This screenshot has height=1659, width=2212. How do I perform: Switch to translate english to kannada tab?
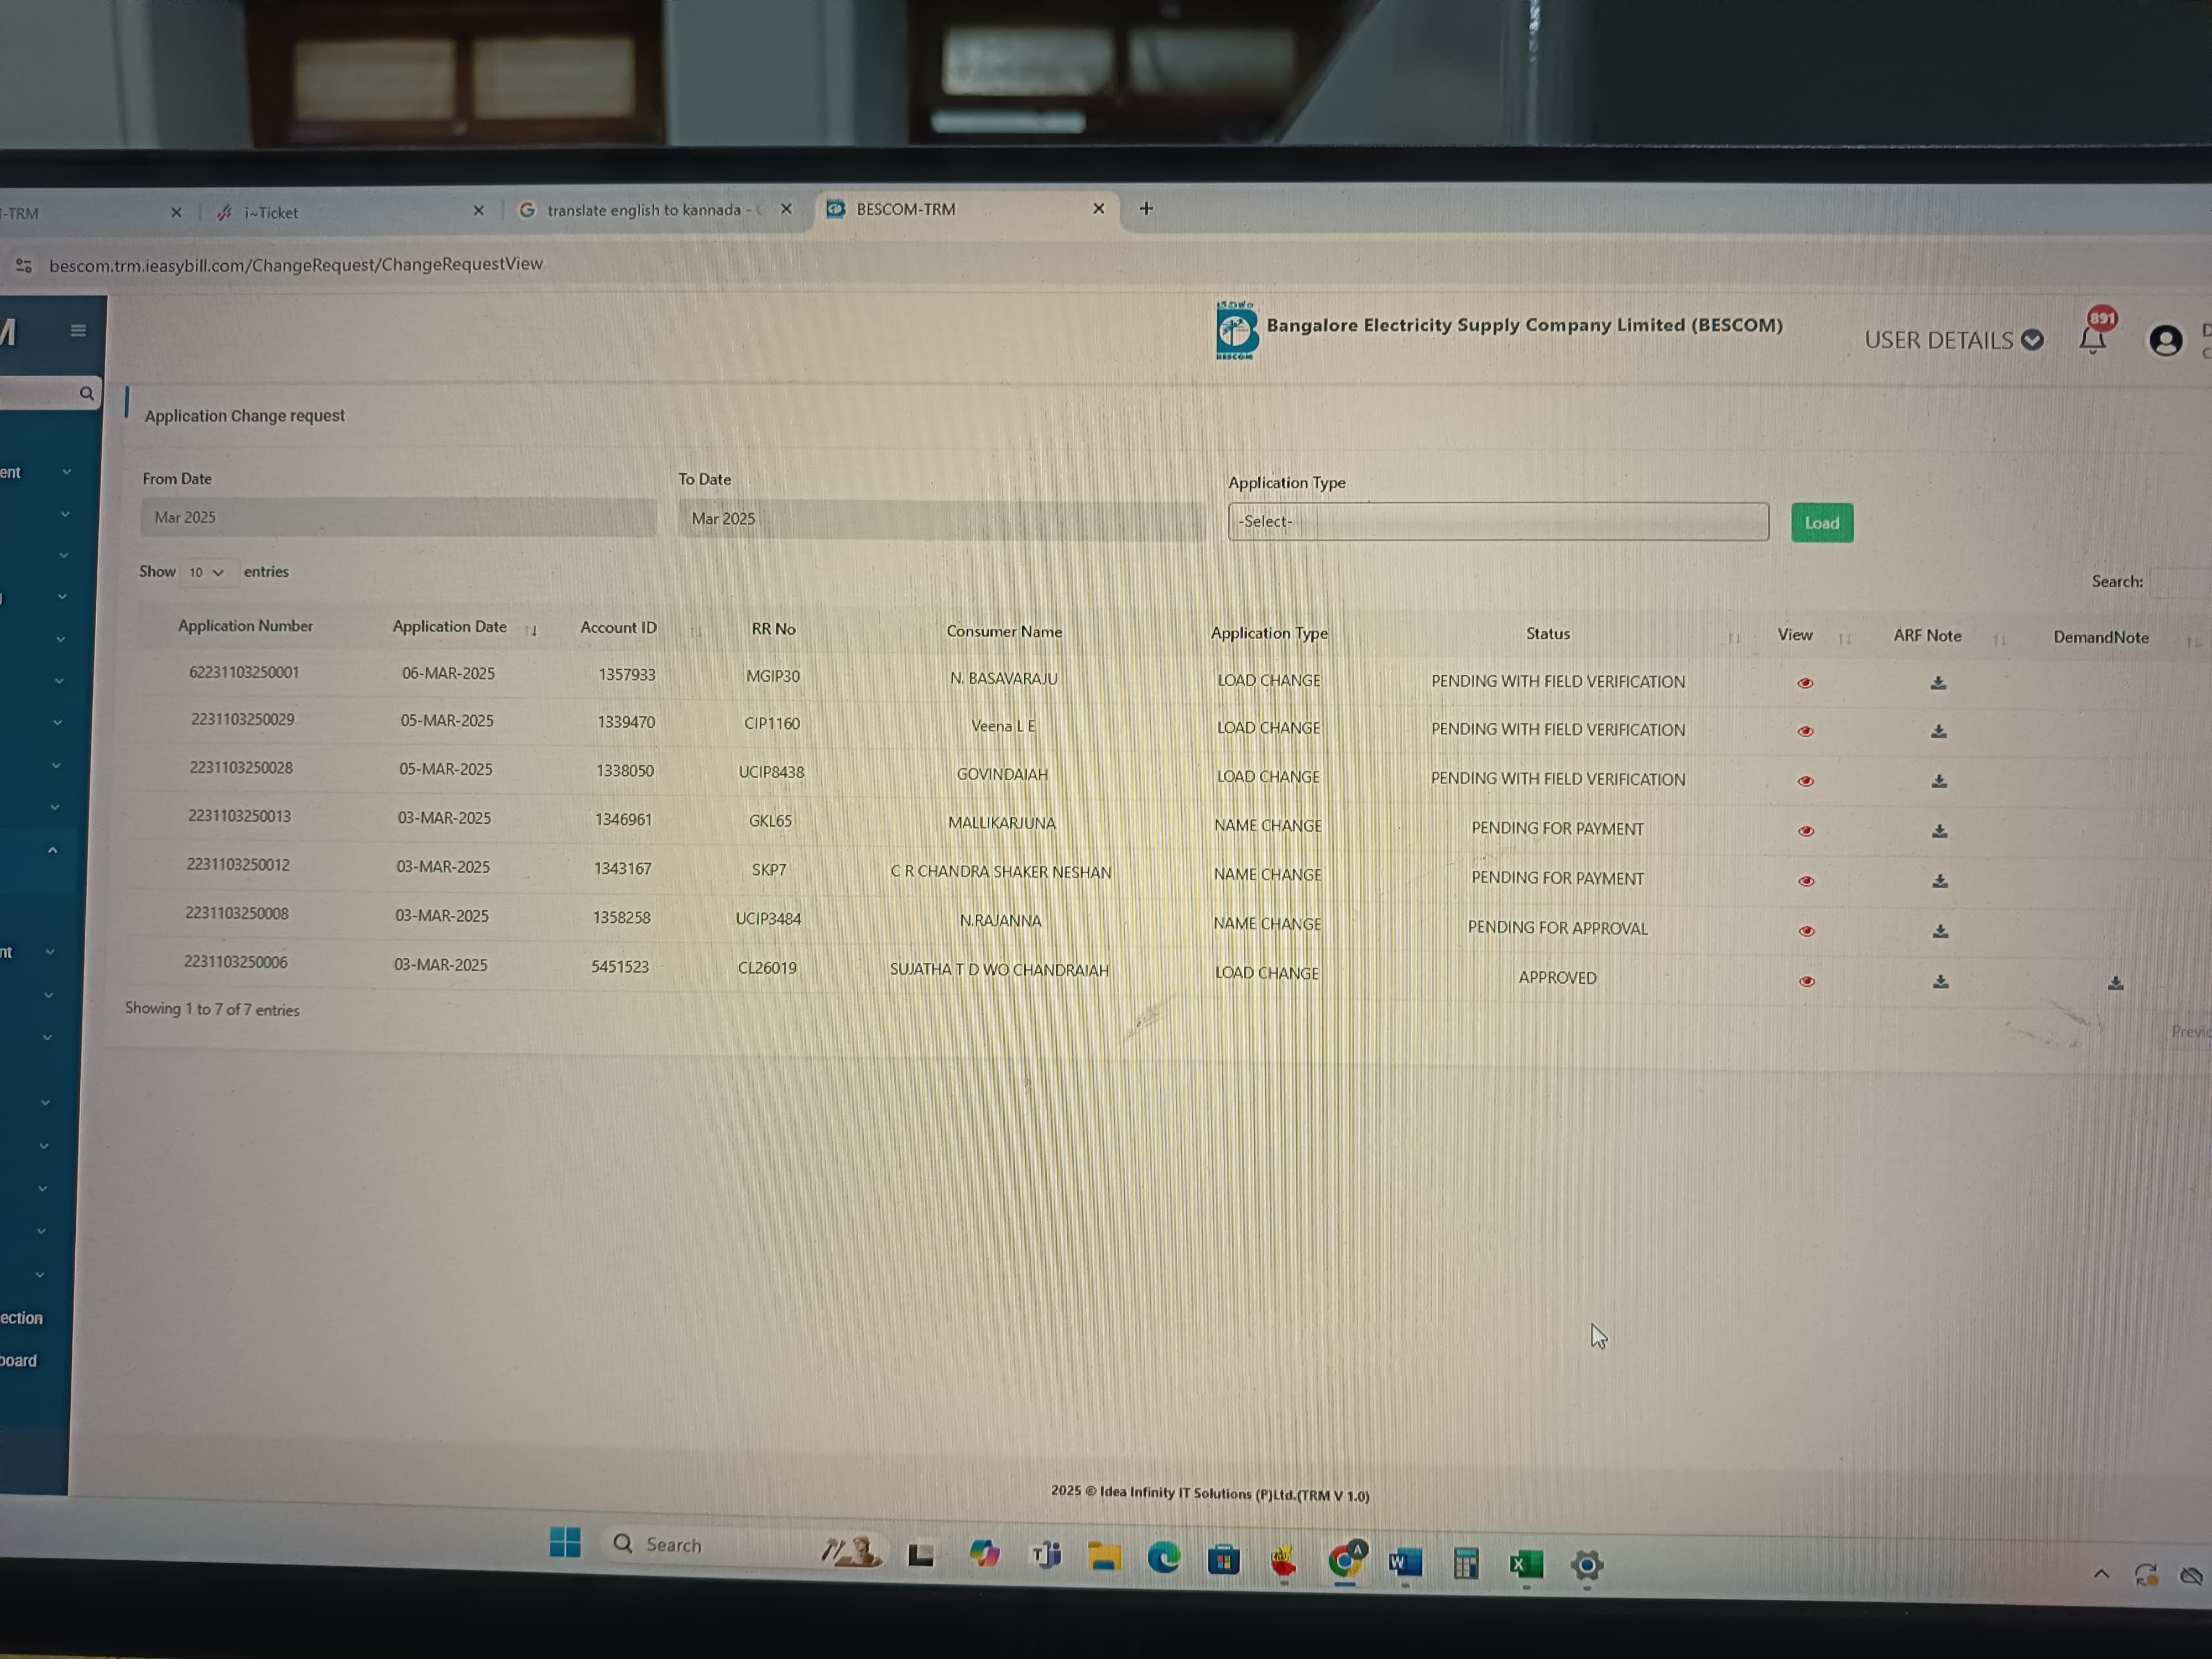point(654,210)
